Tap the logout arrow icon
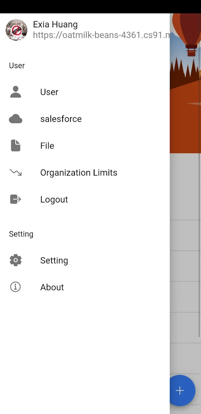Viewport: 201px width, 414px height. pos(16,199)
